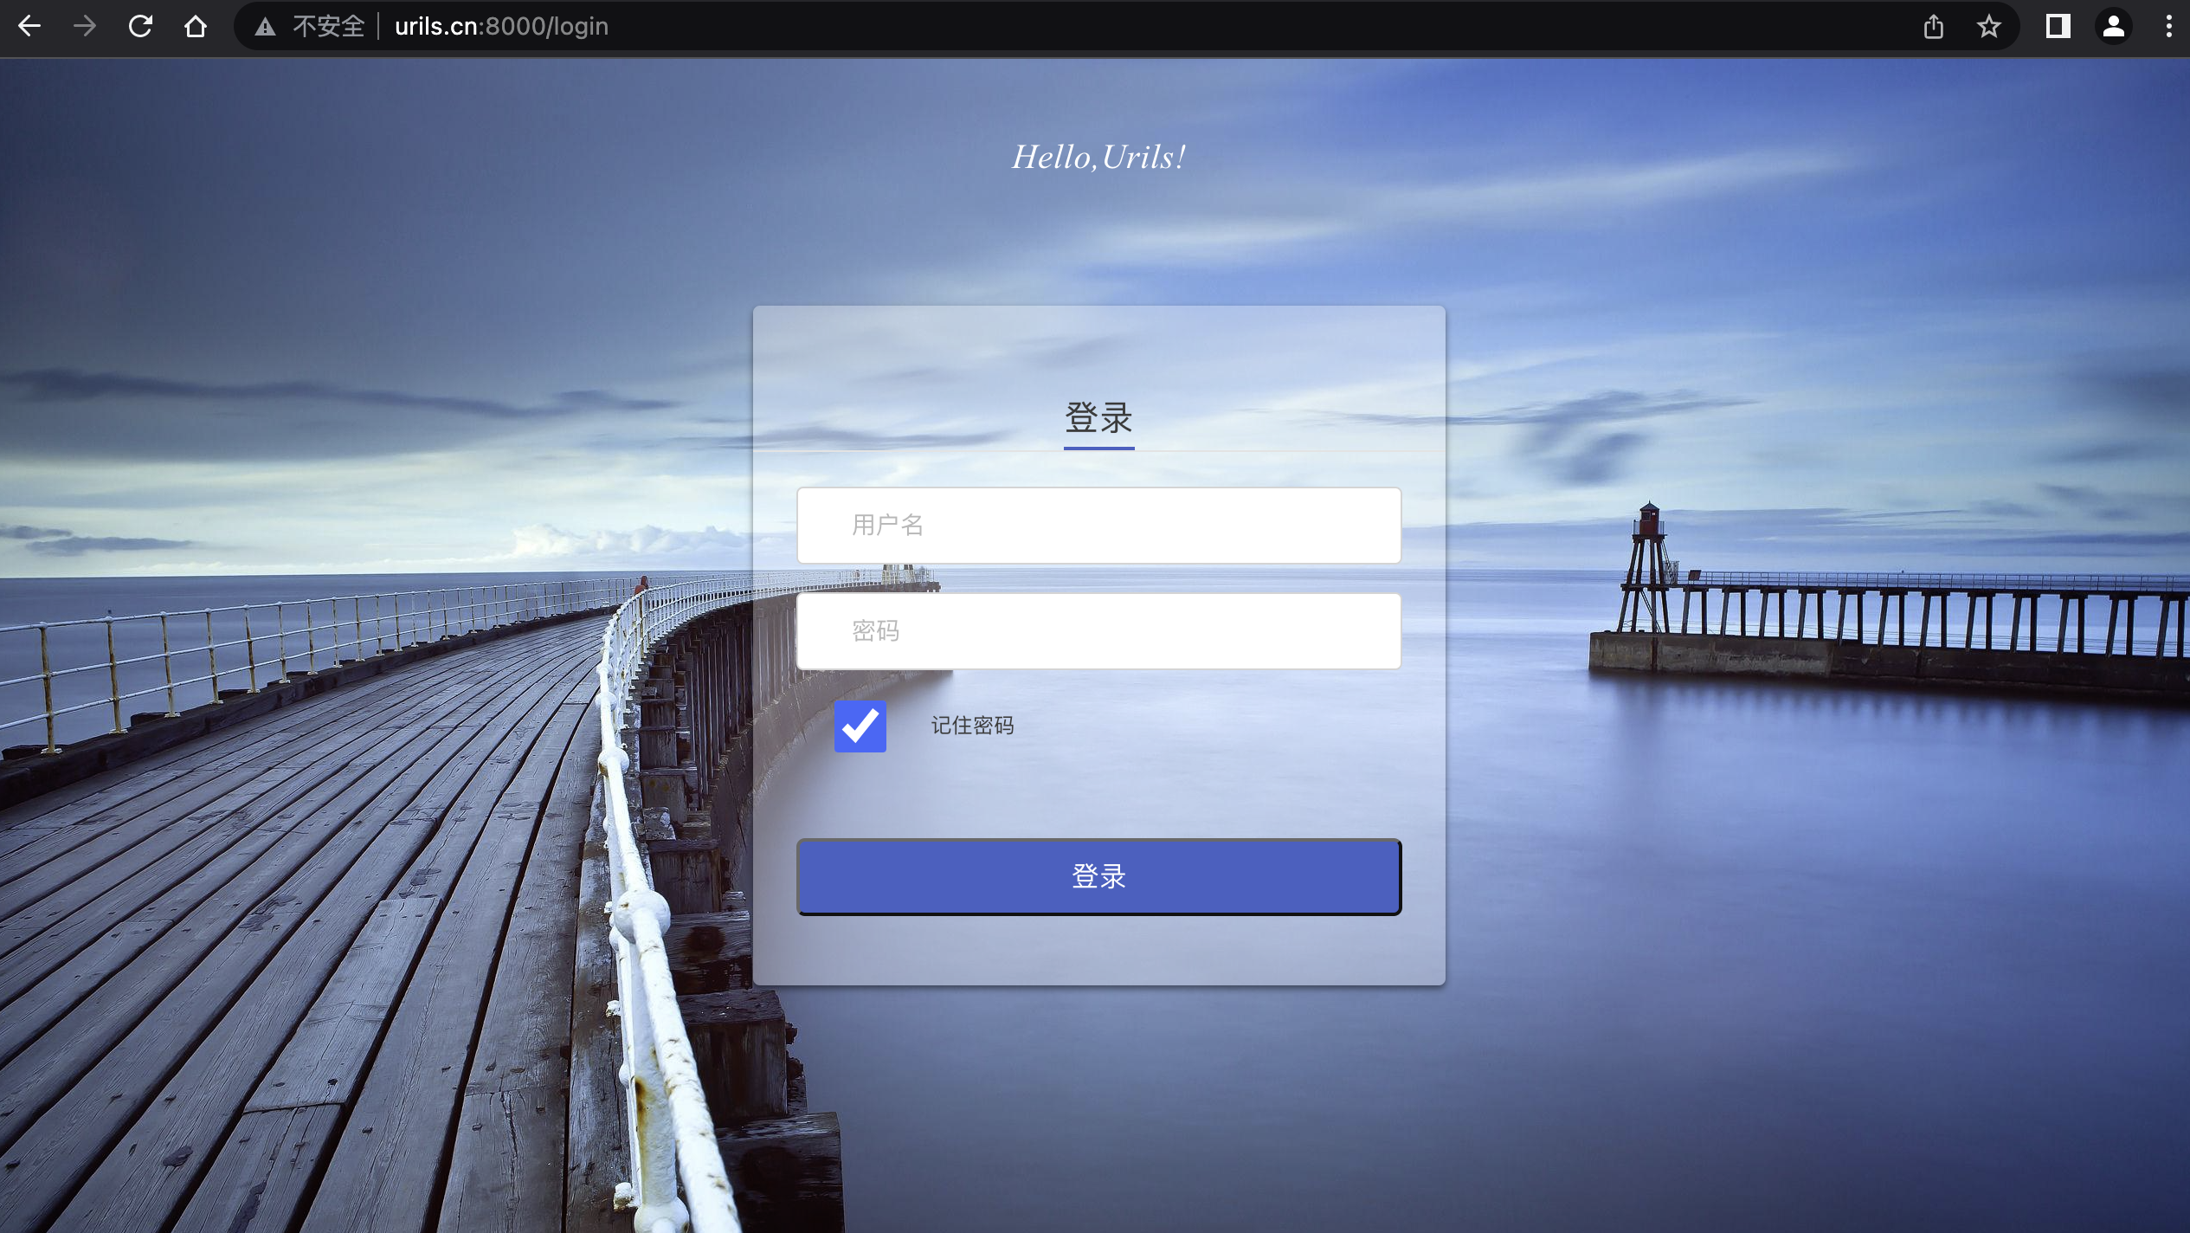The height and width of the screenshot is (1233, 2190).
Task: Click the 不安全 security warning icon
Action: [266, 27]
